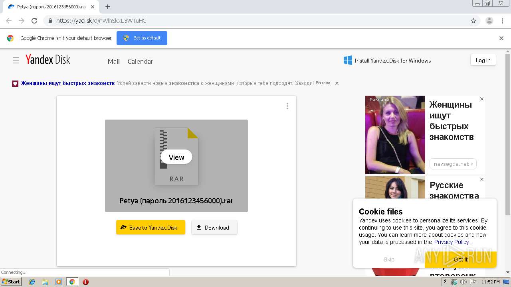Image resolution: width=511 pixels, height=287 pixels.
Task: Open the file's three-dot options menu
Action: click(287, 106)
